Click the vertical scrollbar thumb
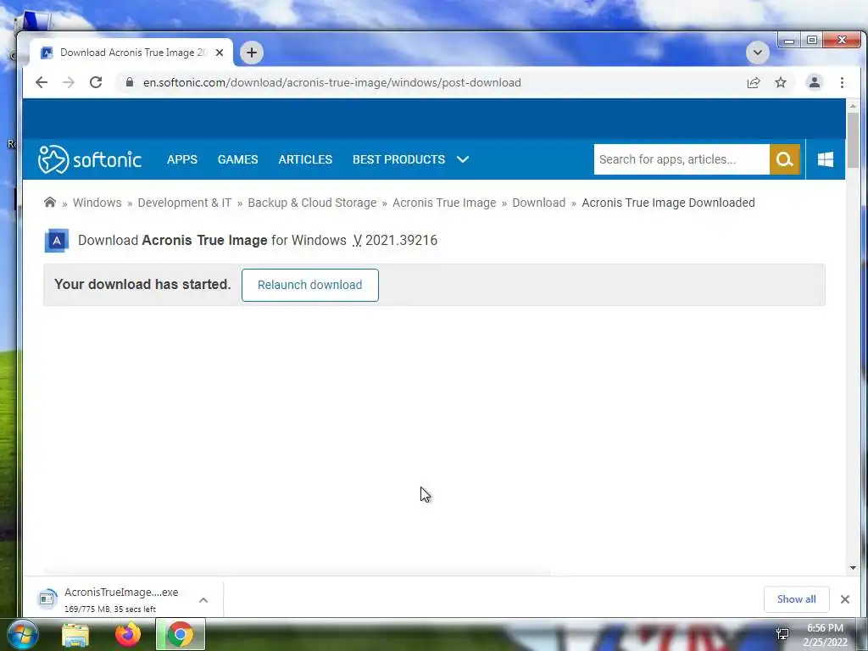 (853, 140)
